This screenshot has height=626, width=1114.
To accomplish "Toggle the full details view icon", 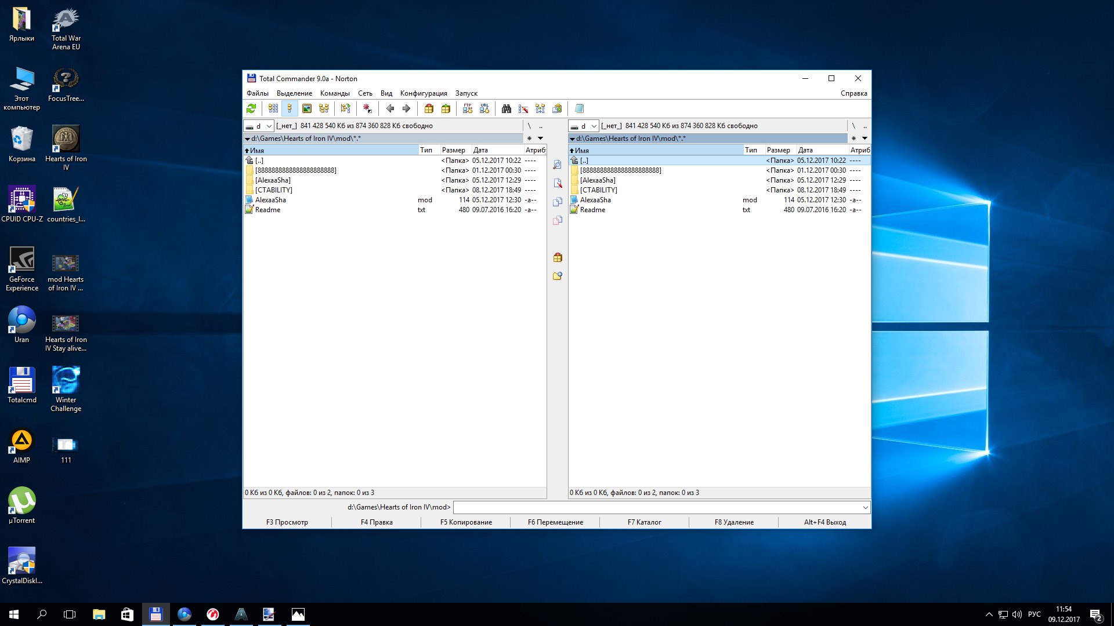I will [x=290, y=108].
